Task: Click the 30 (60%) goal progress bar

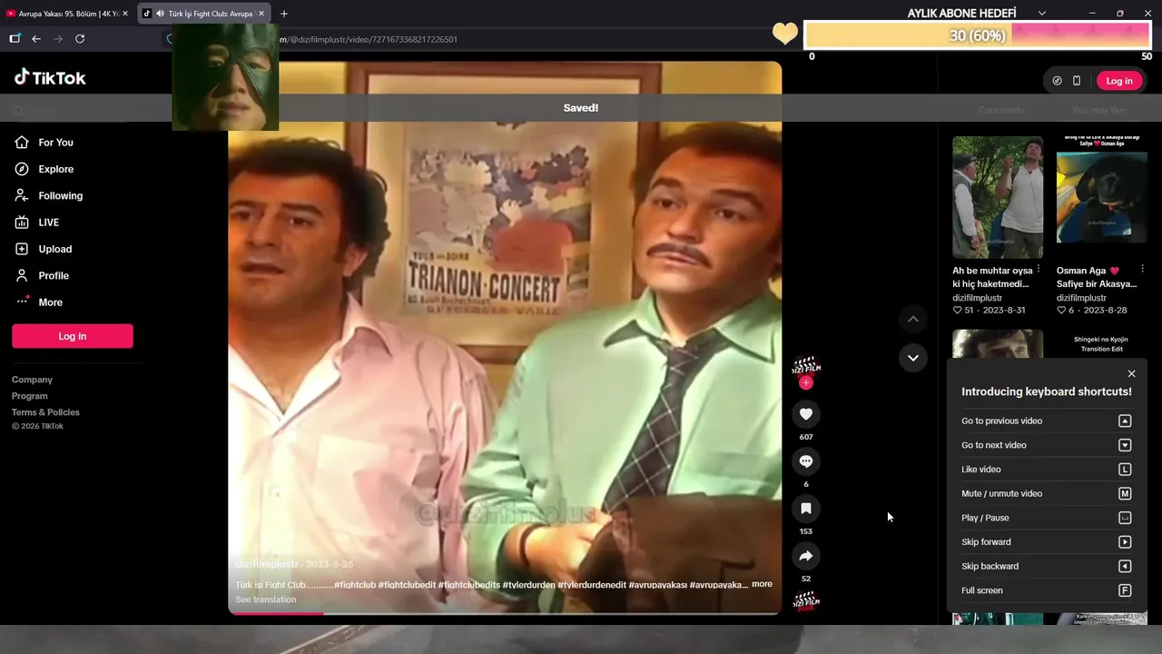Action: pyautogui.click(x=978, y=35)
